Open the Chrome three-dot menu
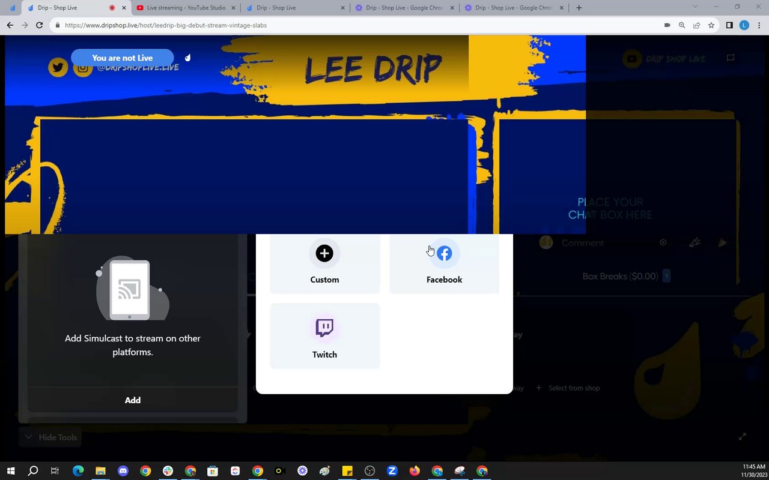 pyautogui.click(x=759, y=25)
